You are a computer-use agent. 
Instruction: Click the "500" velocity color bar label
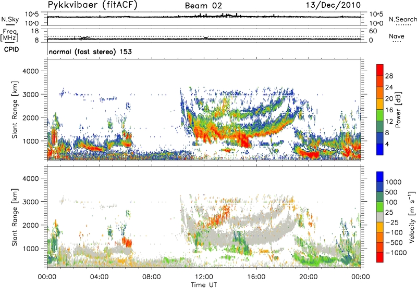(393, 192)
